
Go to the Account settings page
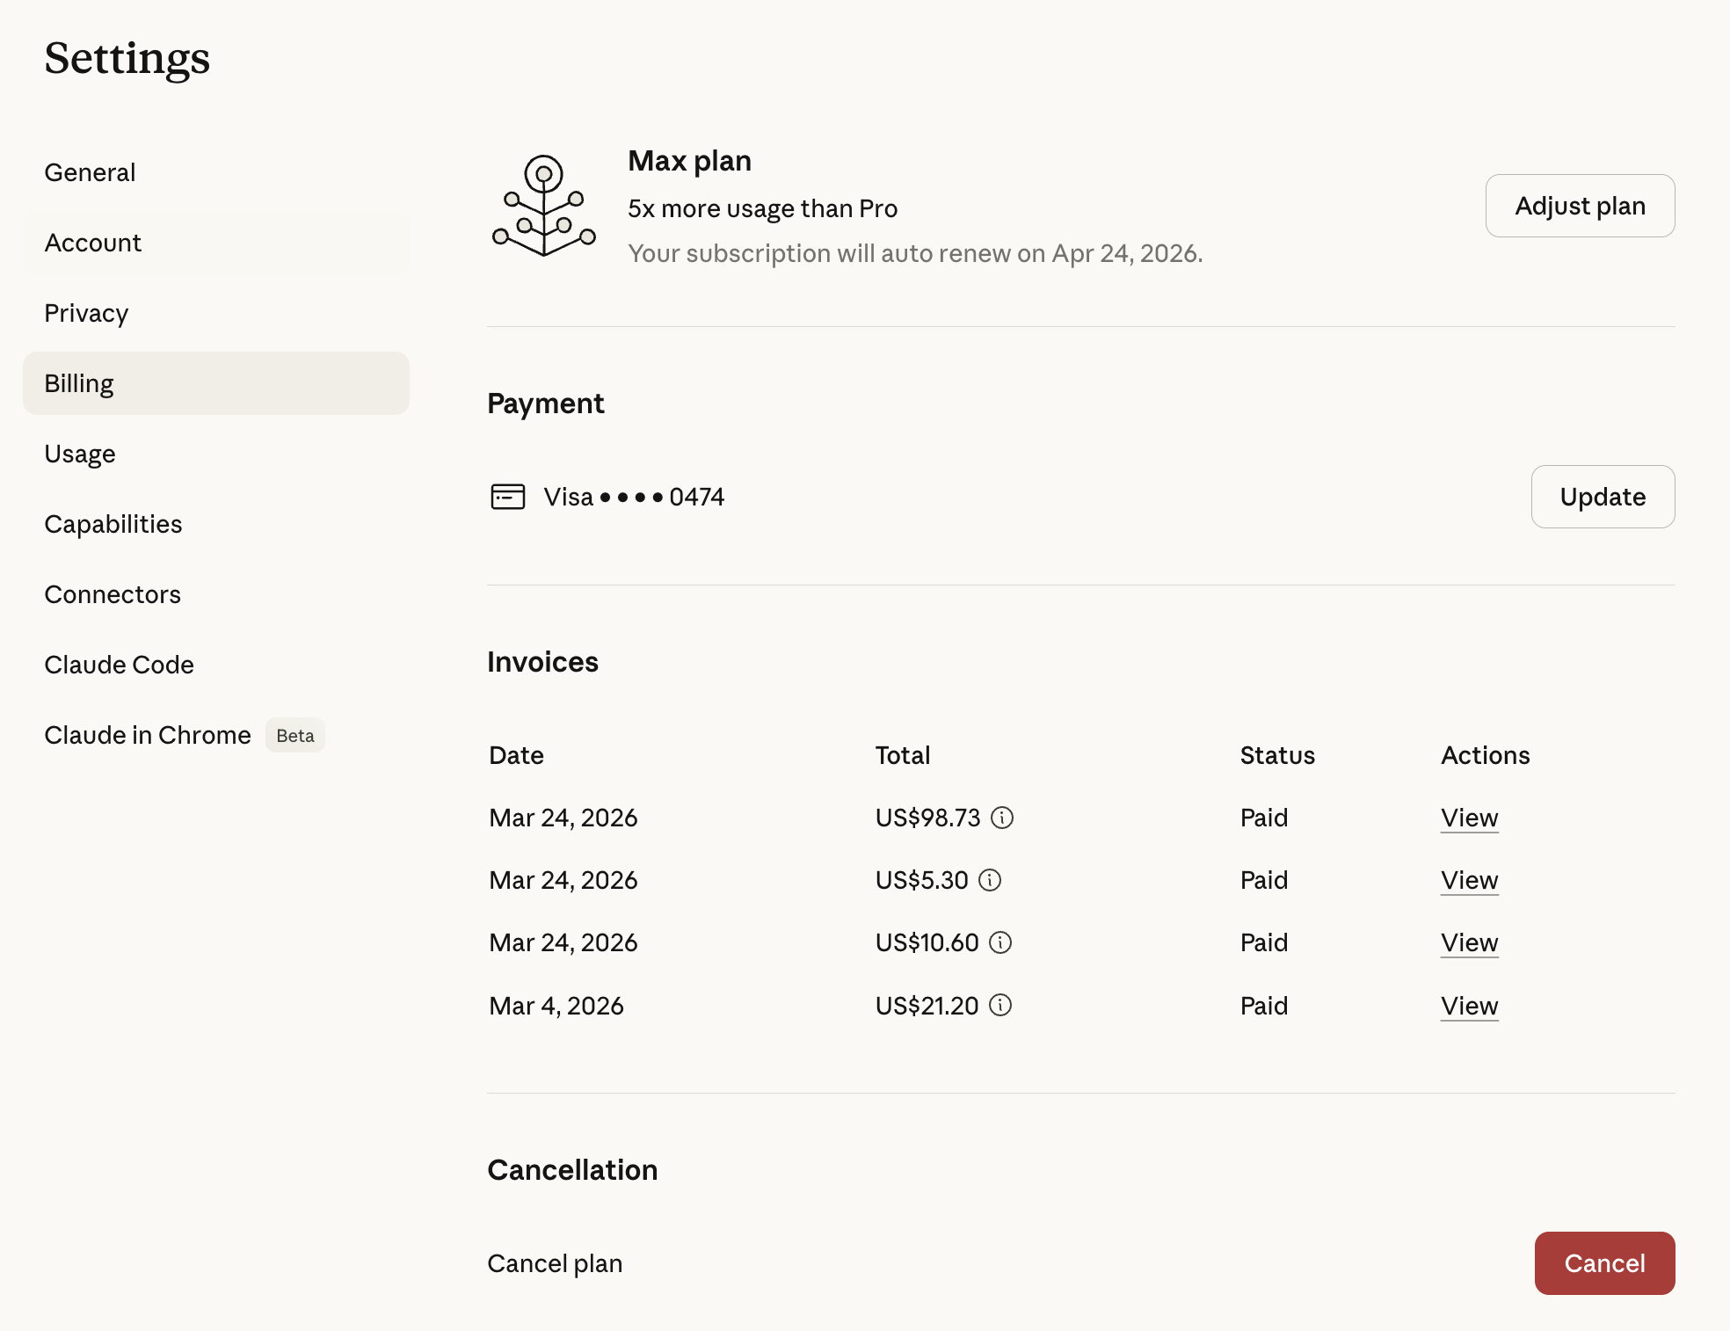[92, 243]
